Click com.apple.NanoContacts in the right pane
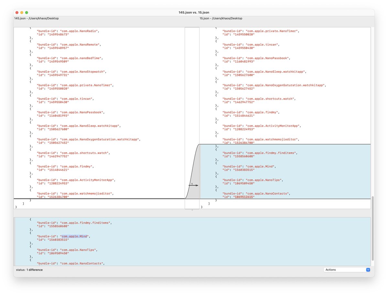Viewport: 388px width, 295px height. [267, 194]
